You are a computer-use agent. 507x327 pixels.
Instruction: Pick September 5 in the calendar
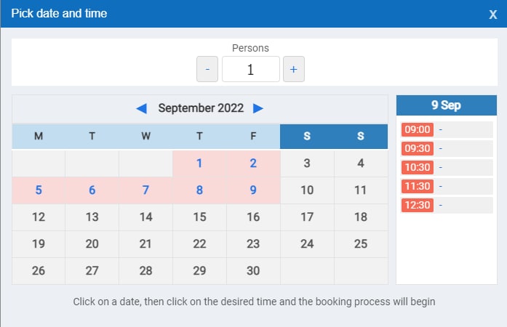[39, 190]
